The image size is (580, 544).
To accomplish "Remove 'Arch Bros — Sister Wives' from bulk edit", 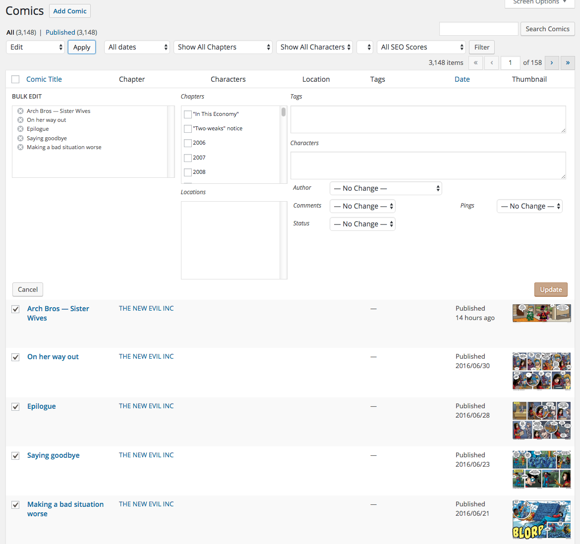I will [20, 111].
